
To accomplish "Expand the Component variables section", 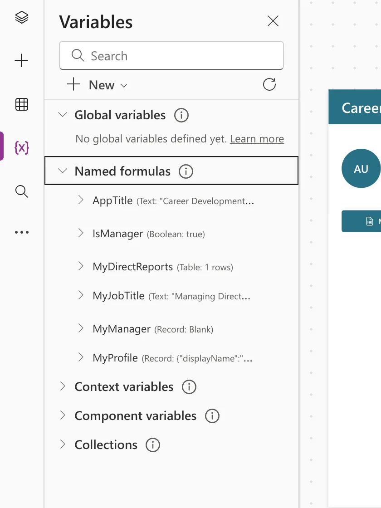I will [x=63, y=415].
